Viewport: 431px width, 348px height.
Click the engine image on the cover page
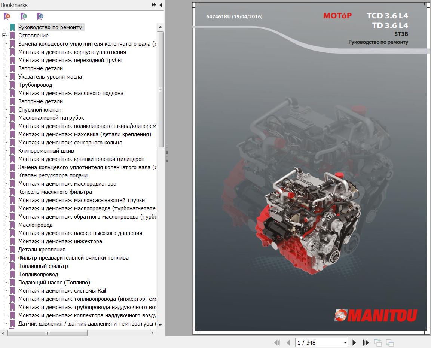tap(308, 220)
